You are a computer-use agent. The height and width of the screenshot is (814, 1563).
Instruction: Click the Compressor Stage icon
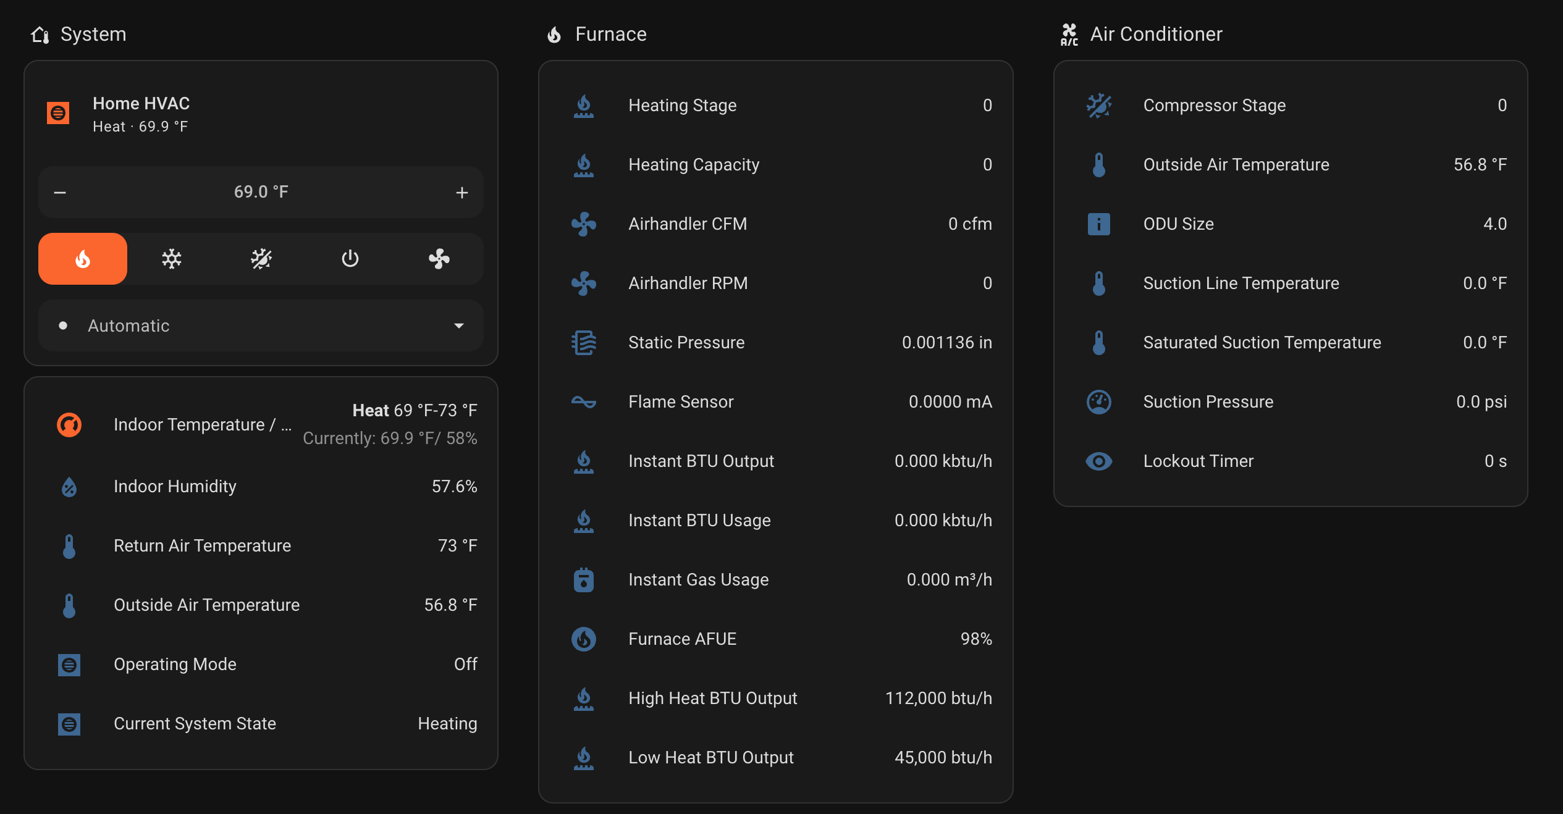point(1099,106)
